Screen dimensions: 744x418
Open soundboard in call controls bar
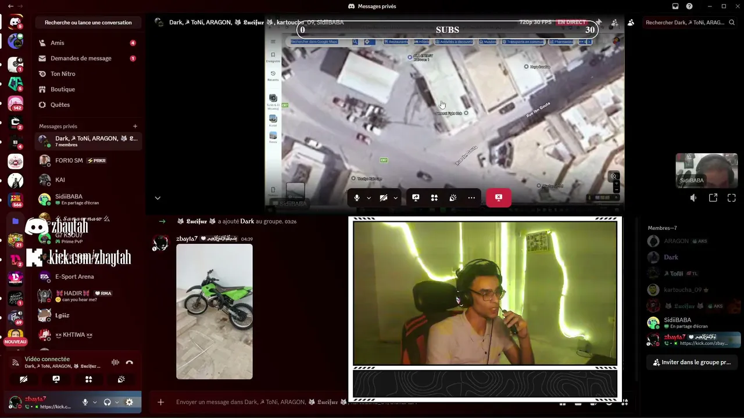(453, 198)
